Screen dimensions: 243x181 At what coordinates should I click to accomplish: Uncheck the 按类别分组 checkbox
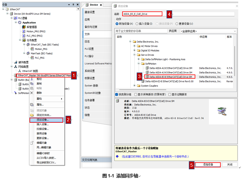pos(117,94)
